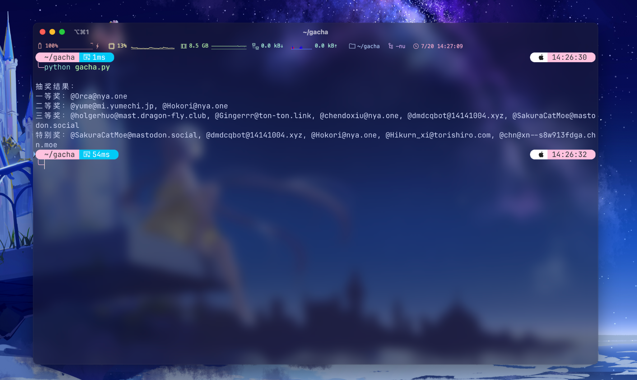Image resolution: width=637 pixels, height=380 pixels.
Task: Click the ~/gacha window title
Action: [315, 32]
